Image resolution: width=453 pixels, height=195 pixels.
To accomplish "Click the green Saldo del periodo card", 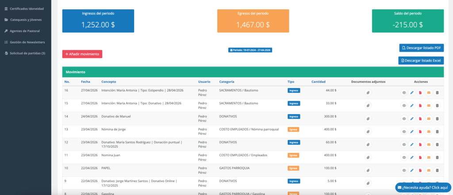I will (x=408, y=21).
